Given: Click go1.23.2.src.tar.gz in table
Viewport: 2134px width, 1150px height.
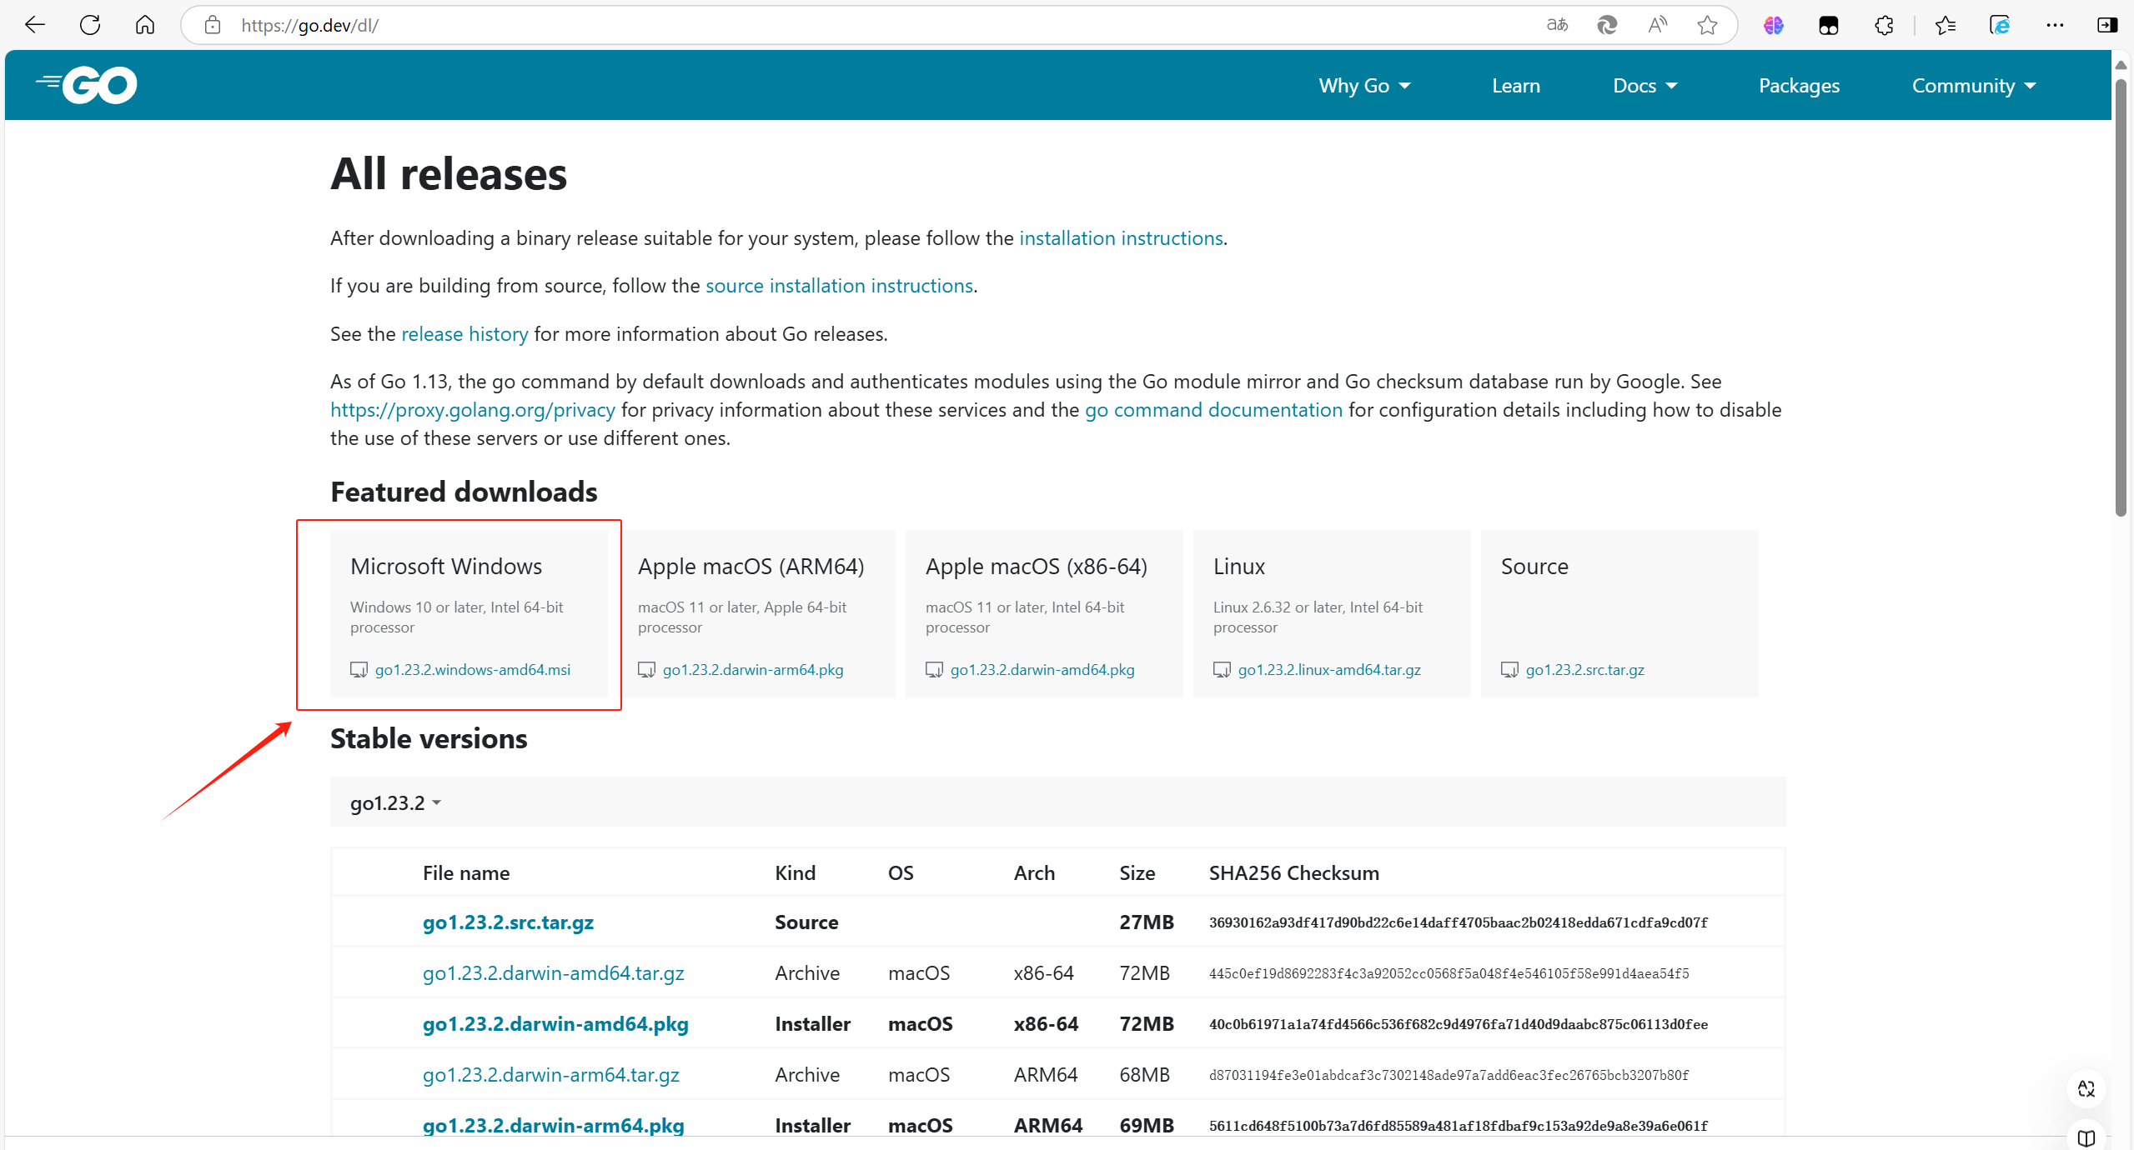Looking at the screenshot, I should coord(508,922).
